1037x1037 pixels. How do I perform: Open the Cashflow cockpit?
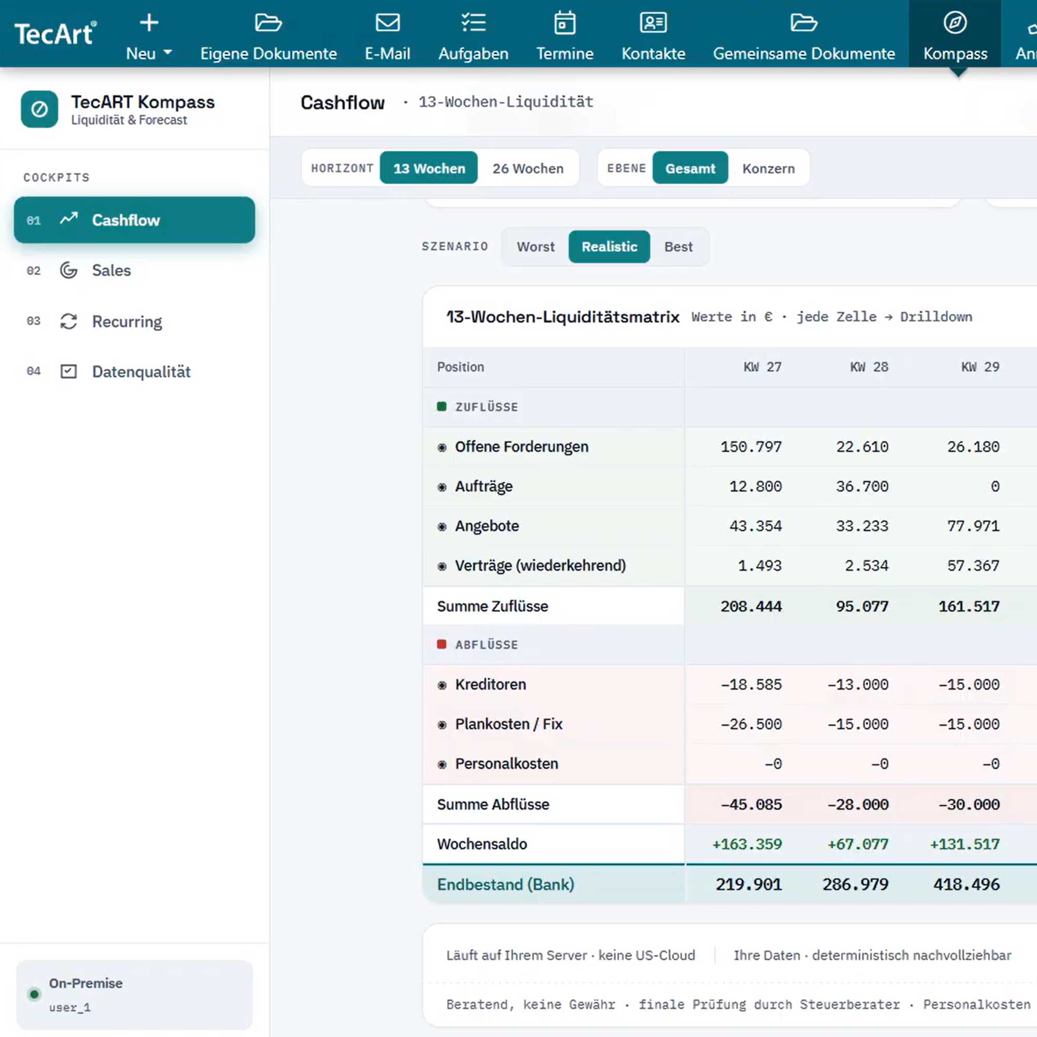pyautogui.click(x=134, y=219)
